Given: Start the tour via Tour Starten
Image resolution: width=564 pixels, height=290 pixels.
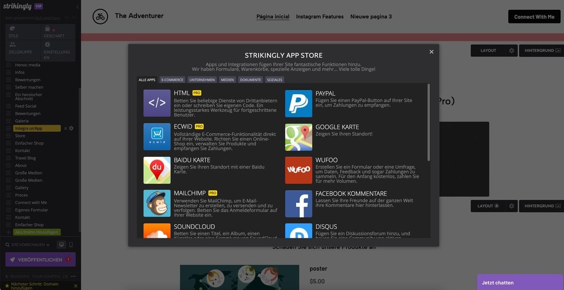Looking at the screenshot, I should coord(46,276).
